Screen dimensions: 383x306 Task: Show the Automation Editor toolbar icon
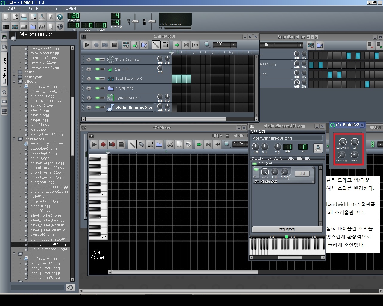click(33, 26)
